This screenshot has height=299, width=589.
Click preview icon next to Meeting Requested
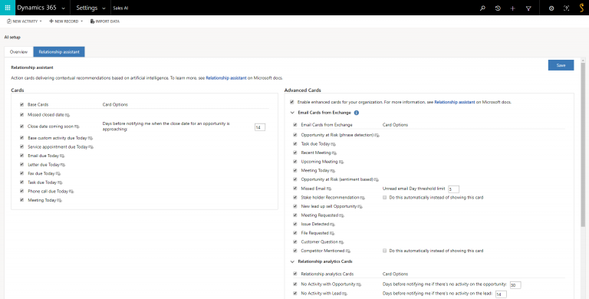[x=341, y=215]
